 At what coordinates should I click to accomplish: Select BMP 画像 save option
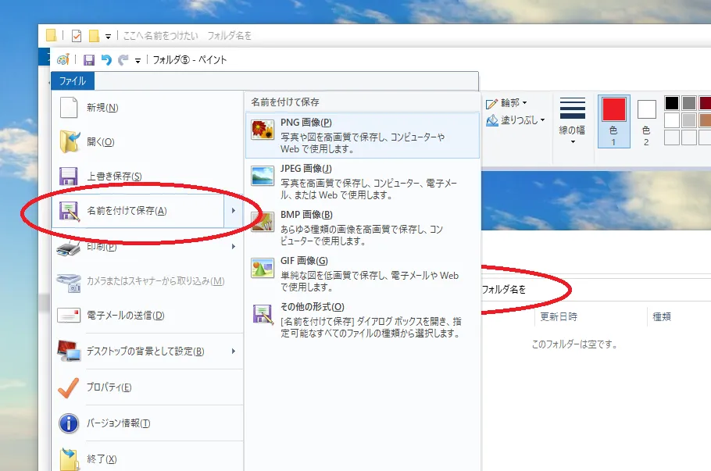coord(362,227)
